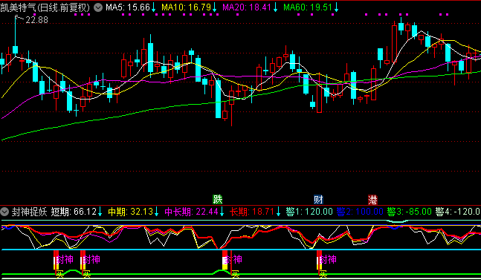Screen dimensions: 481x280
Task: Click the 警3 green threshold label
Action: pyautogui.click(x=409, y=212)
